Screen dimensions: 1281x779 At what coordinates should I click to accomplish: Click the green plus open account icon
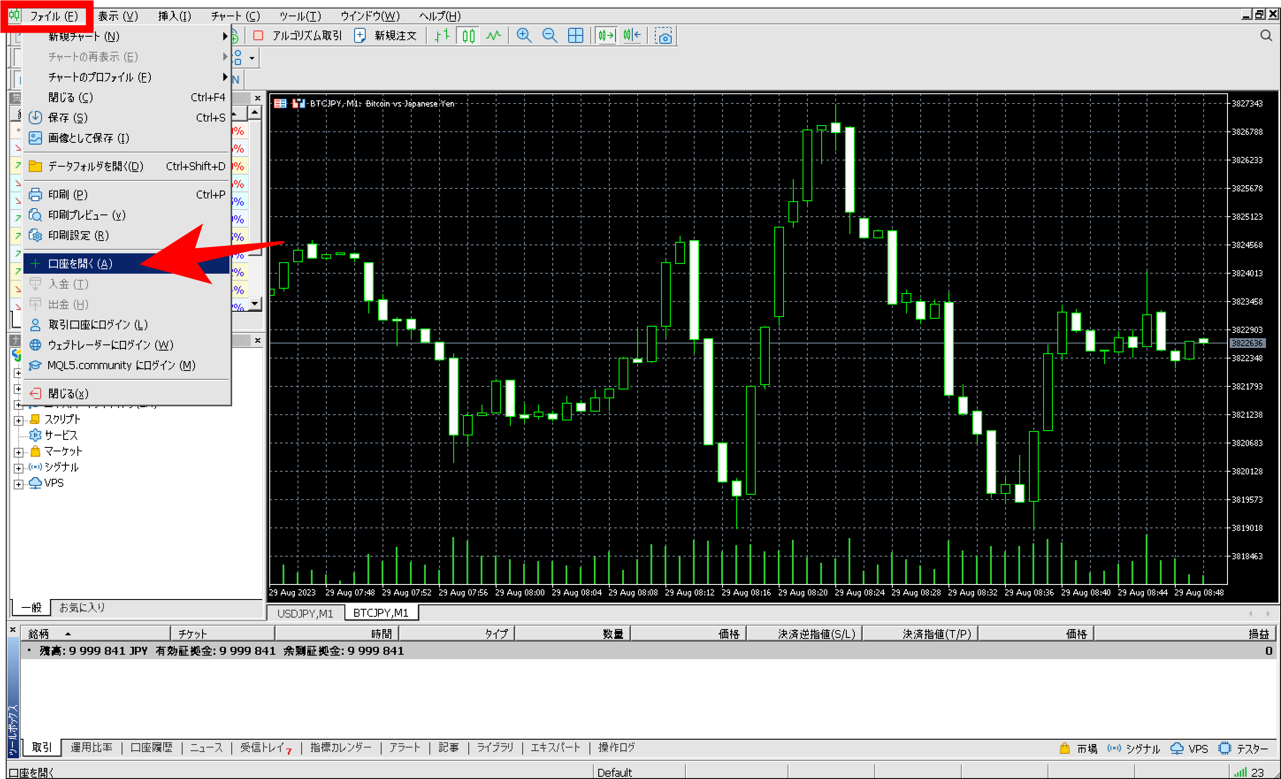point(35,263)
